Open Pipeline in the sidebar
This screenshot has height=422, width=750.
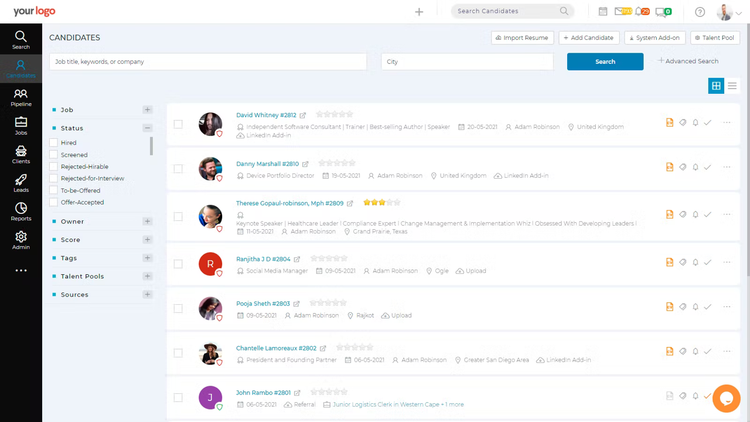[21, 97]
